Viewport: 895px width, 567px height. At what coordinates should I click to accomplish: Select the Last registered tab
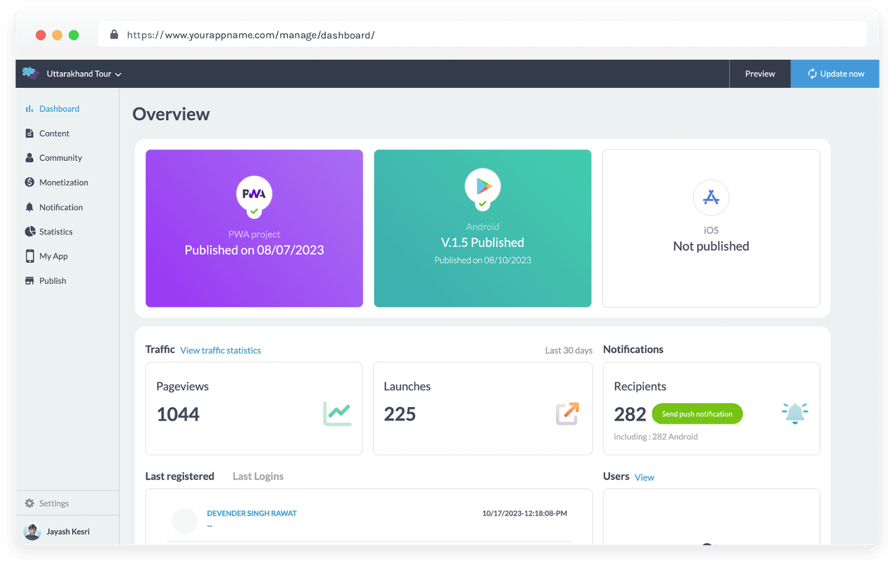[x=180, y=476]
